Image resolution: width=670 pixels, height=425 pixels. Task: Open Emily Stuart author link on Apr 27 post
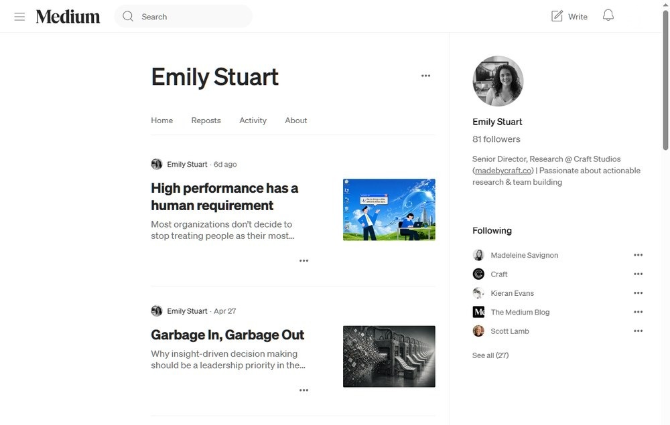tap(187, 311)
